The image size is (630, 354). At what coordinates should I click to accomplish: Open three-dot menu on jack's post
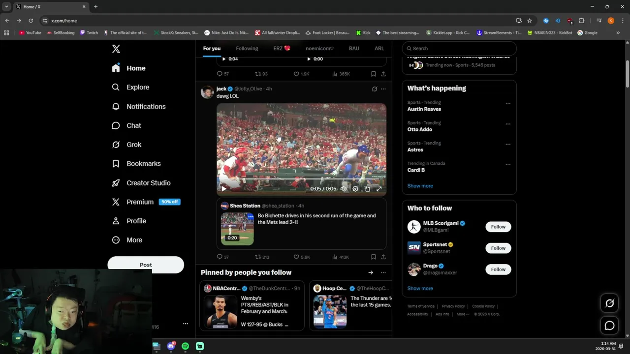pos(383,89)
